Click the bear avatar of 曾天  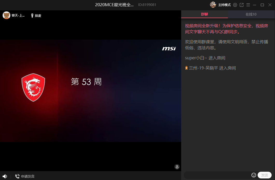tap(6, 16)
